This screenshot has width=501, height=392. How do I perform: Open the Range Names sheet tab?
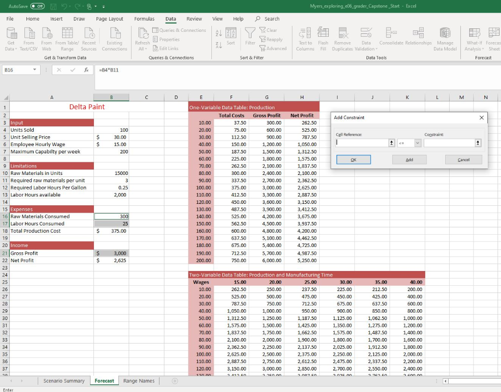pyautogui.click(x=138, y=381)
